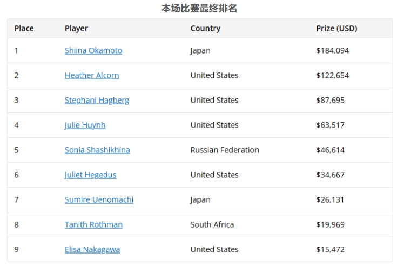Click the Place column header
This screenshot has height=273, width=404.
tap(24, 28)
